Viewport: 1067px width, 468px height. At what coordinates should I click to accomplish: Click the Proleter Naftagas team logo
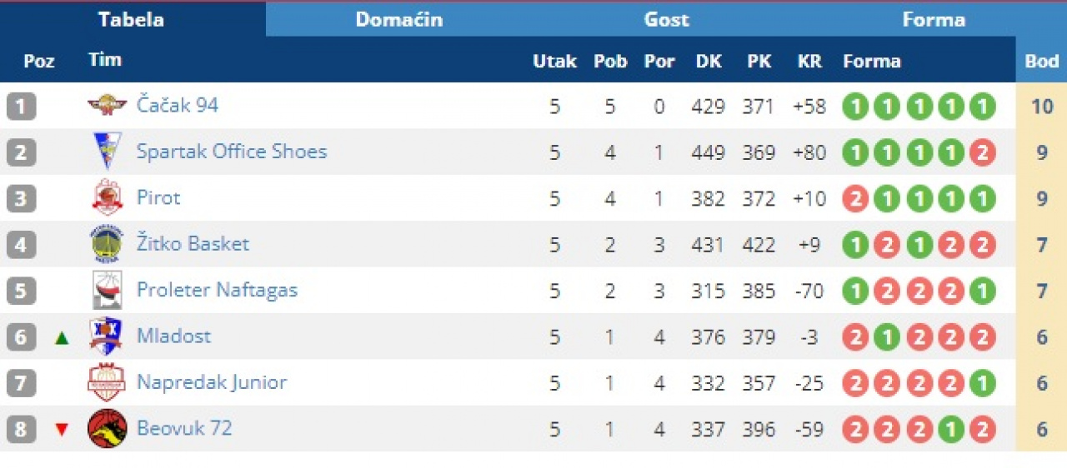pos(107,291)
